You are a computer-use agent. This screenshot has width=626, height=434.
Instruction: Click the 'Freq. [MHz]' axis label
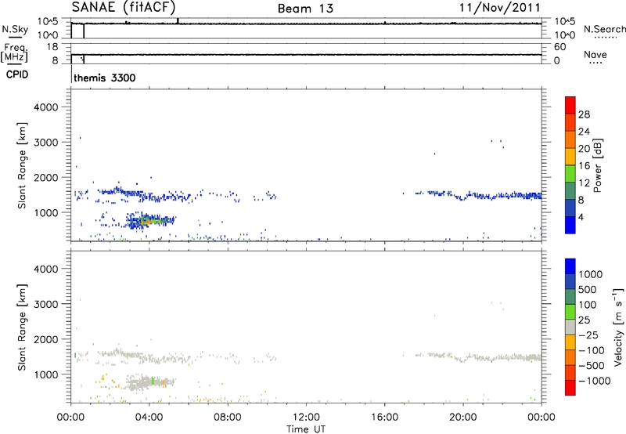click(15, 52)
